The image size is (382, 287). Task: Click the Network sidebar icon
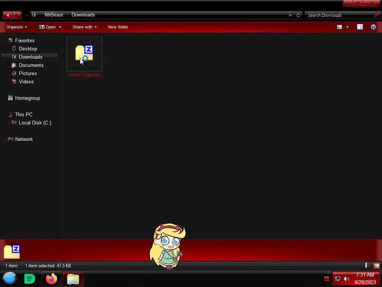[10, 139]
